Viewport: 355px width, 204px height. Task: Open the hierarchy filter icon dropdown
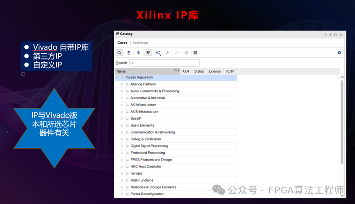tap(158, 53)
